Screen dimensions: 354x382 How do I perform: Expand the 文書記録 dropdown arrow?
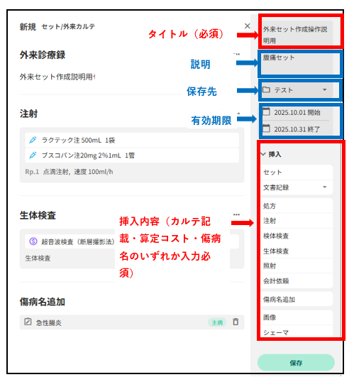click(324, 187)
